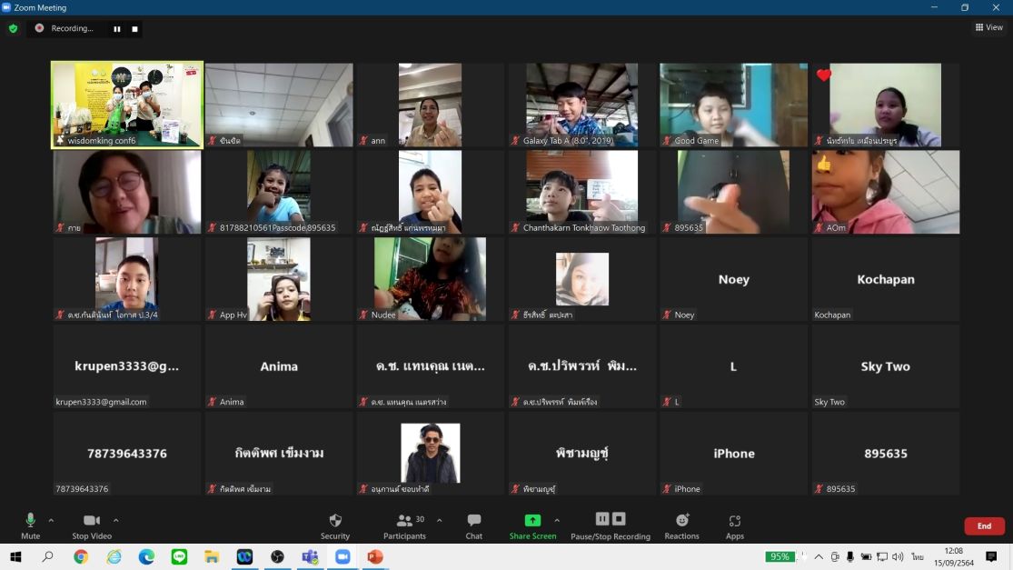Open the Windows Start menu
Viewport: 1013px width, 570px height.
[15, 556]
